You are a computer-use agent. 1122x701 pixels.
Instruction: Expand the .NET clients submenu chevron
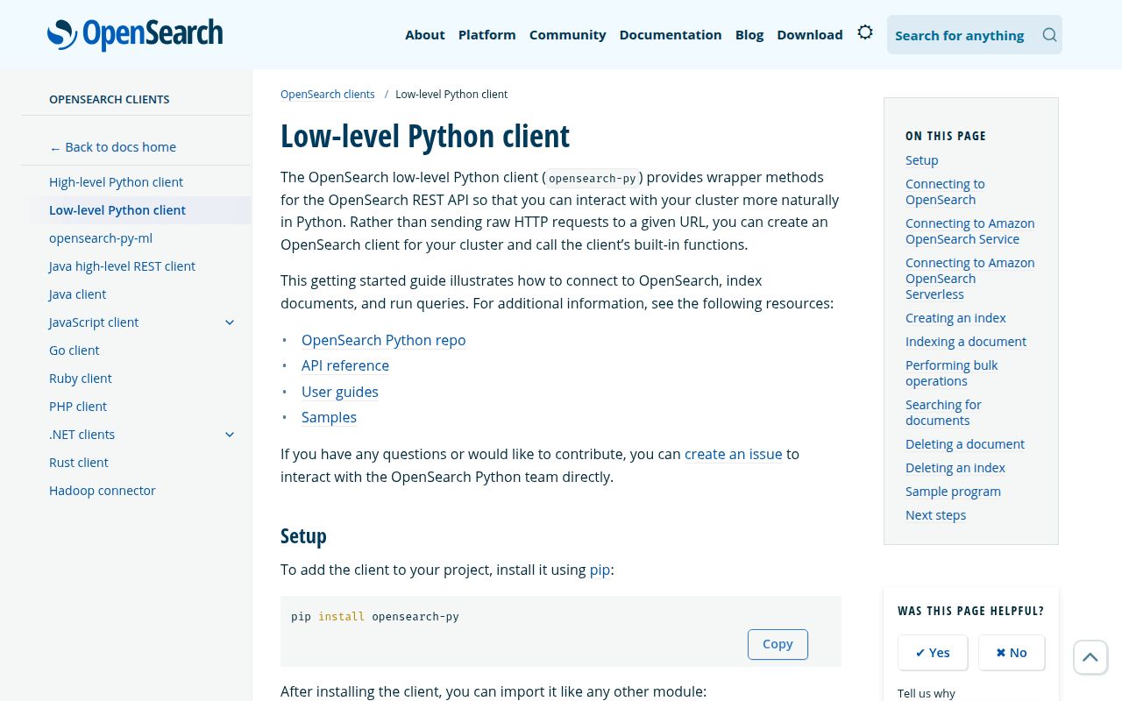coord(230,435)
